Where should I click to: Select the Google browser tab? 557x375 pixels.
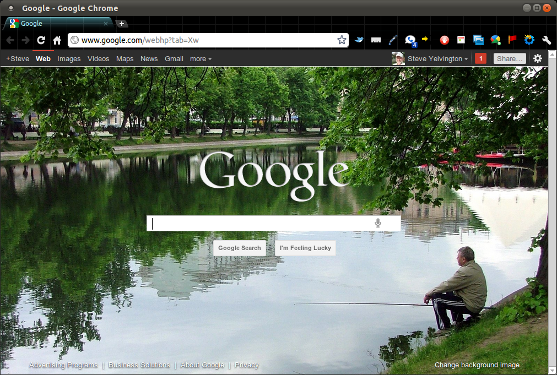pos(58,24)
